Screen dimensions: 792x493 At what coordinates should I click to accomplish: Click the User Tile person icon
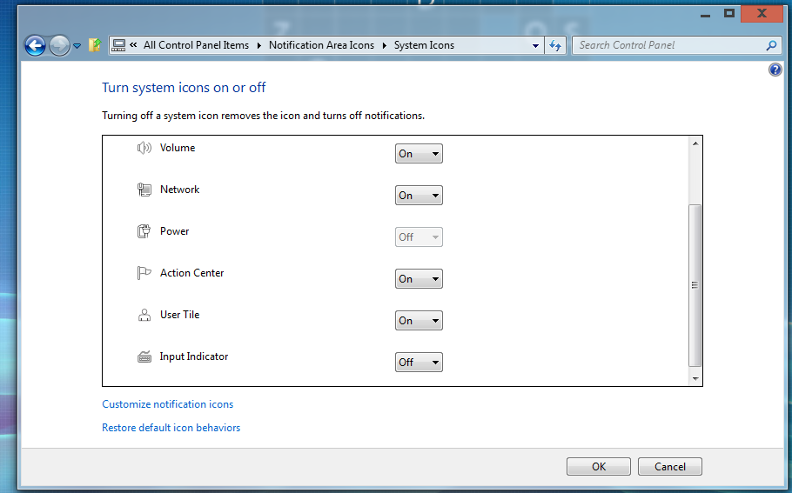[144, 315]
